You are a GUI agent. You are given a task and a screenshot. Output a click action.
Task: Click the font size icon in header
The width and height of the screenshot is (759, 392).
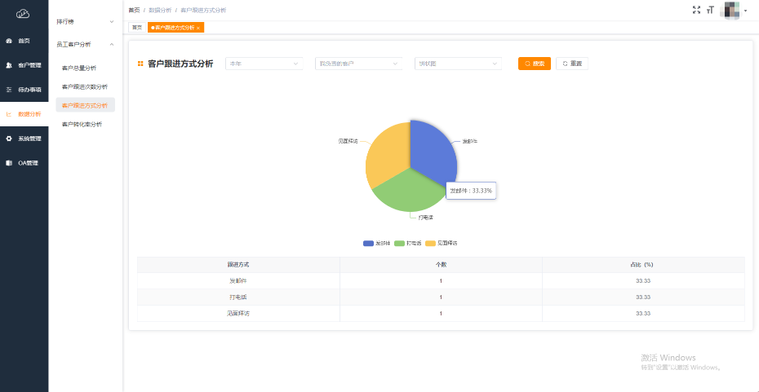coord(710,10)
